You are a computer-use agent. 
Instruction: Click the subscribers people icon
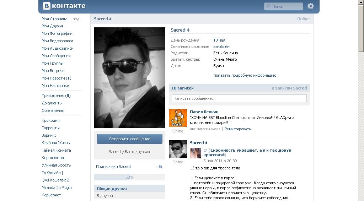pos(160,167)
